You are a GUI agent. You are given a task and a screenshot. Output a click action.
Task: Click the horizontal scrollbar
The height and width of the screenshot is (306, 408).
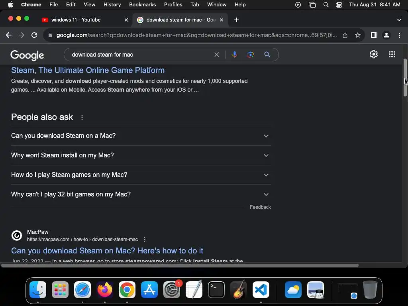(180, 265)
